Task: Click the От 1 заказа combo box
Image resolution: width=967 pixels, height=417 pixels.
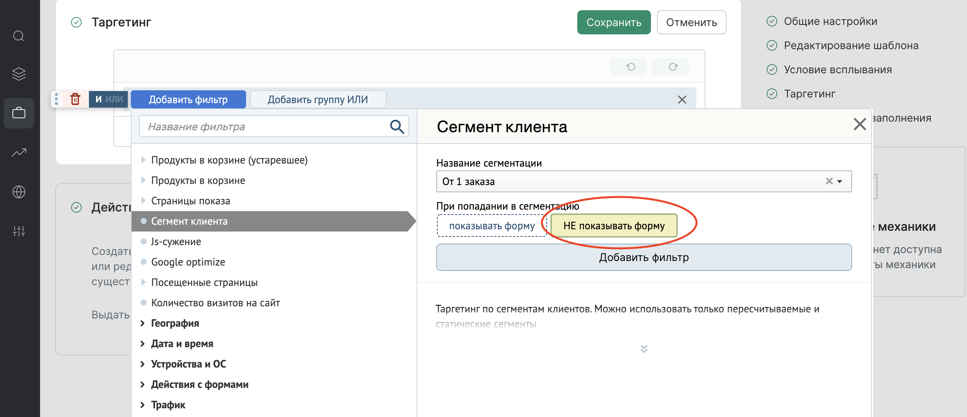Action: [644, 181]
